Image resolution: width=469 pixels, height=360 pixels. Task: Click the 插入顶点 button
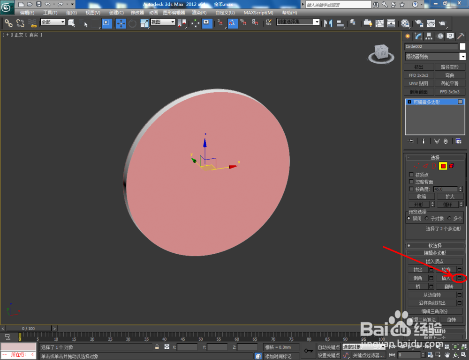pos(435,261)
